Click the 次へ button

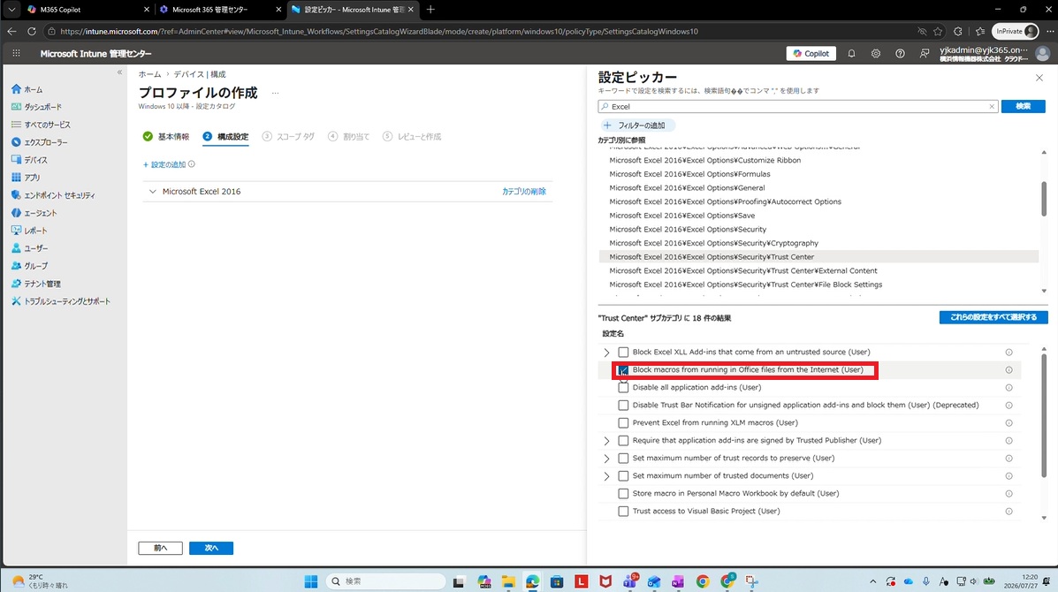[x=211, y=548]
